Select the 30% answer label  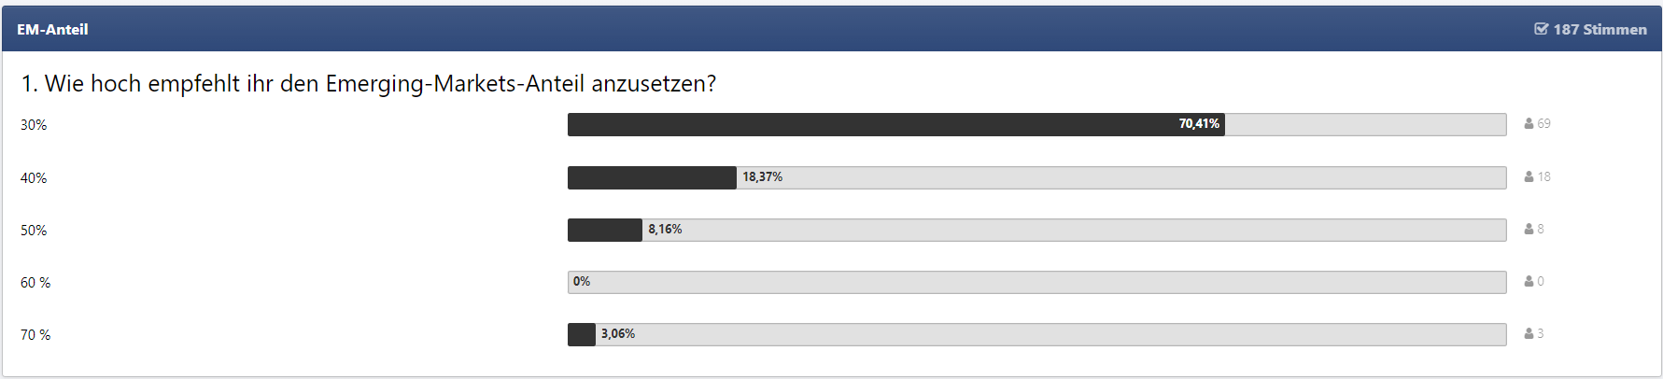[34, 125]
